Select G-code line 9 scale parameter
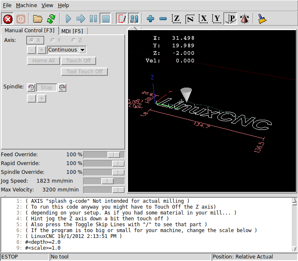The image size is (298, 261). (43, 248)
